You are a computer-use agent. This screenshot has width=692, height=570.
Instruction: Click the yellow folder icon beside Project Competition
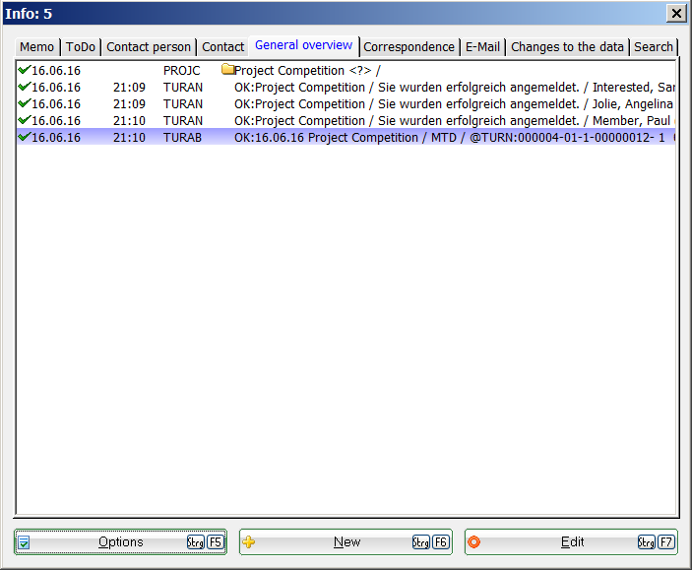(x=227, y=70)
